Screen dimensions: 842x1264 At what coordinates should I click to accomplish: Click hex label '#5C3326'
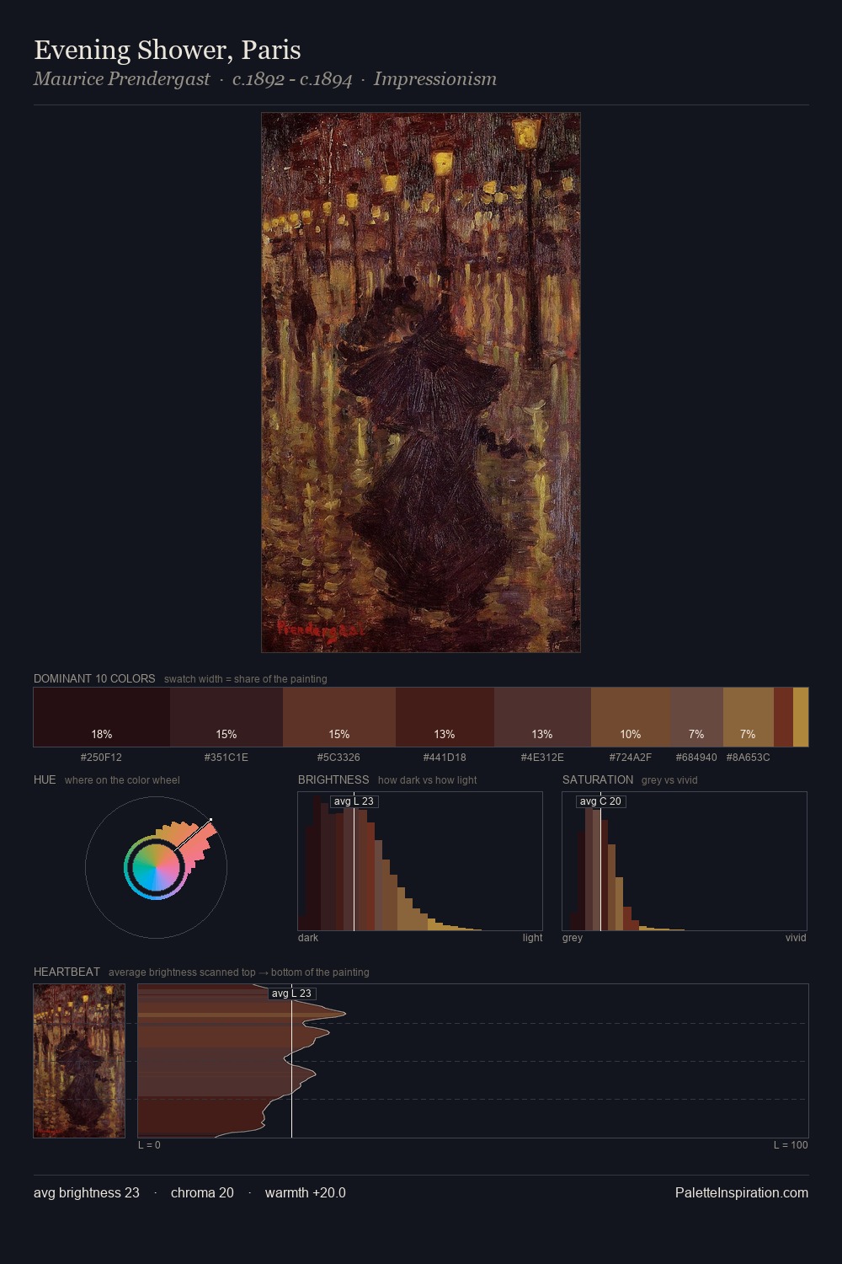pyautogui.click(x=338, y=757)
